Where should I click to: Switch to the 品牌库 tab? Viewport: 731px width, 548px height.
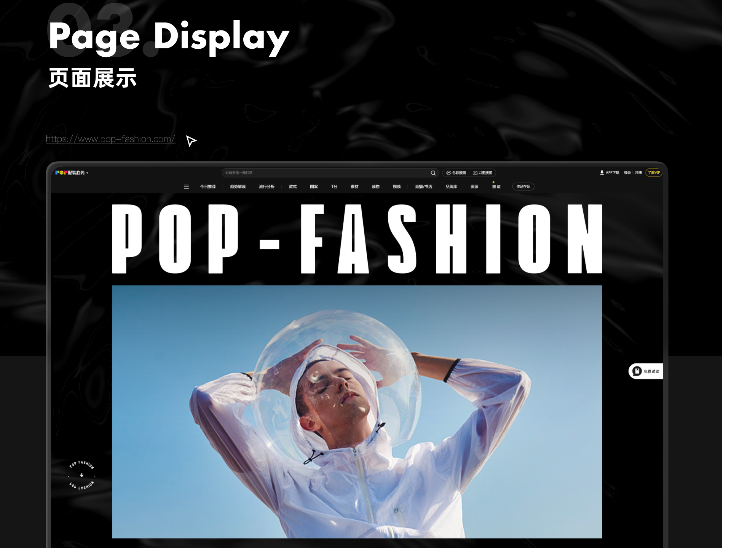point(450,186)
